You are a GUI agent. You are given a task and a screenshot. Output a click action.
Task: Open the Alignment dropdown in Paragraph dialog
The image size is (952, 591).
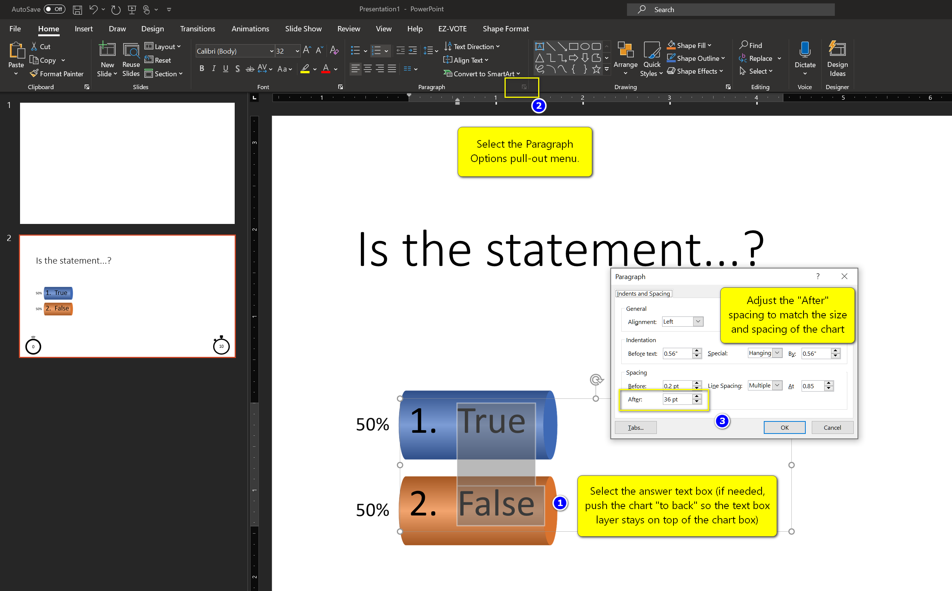[698, 321]
